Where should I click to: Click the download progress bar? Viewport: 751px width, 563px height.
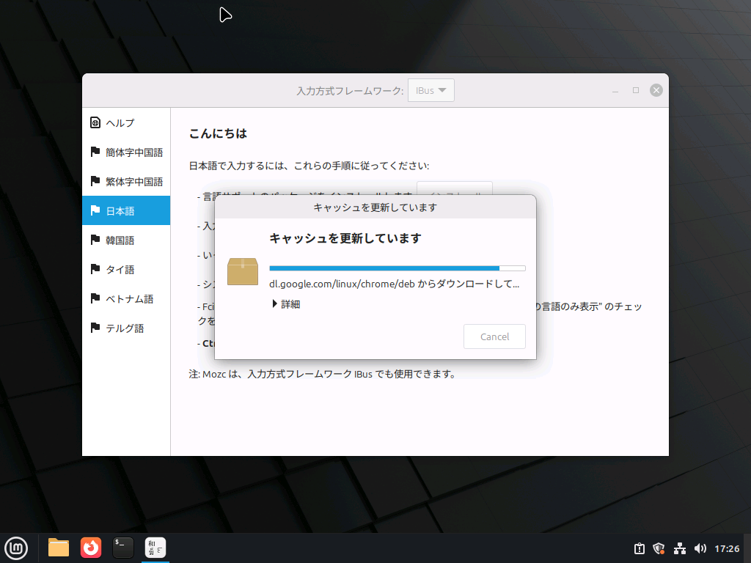click(398, 268)
